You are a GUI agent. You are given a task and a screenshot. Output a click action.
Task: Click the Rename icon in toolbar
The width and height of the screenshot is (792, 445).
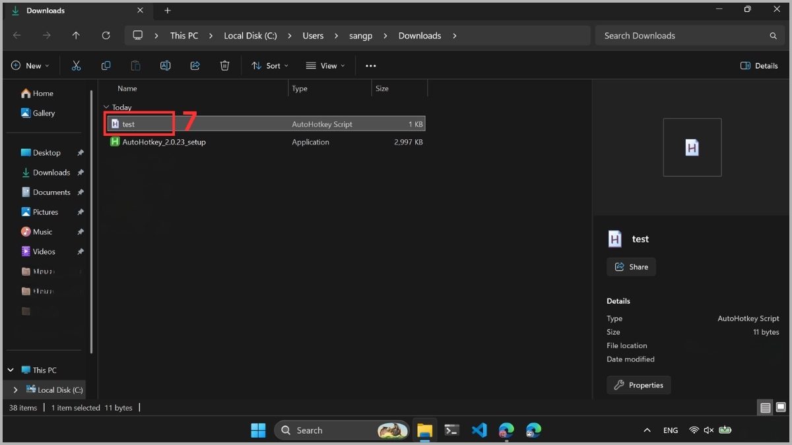point(165,65)
